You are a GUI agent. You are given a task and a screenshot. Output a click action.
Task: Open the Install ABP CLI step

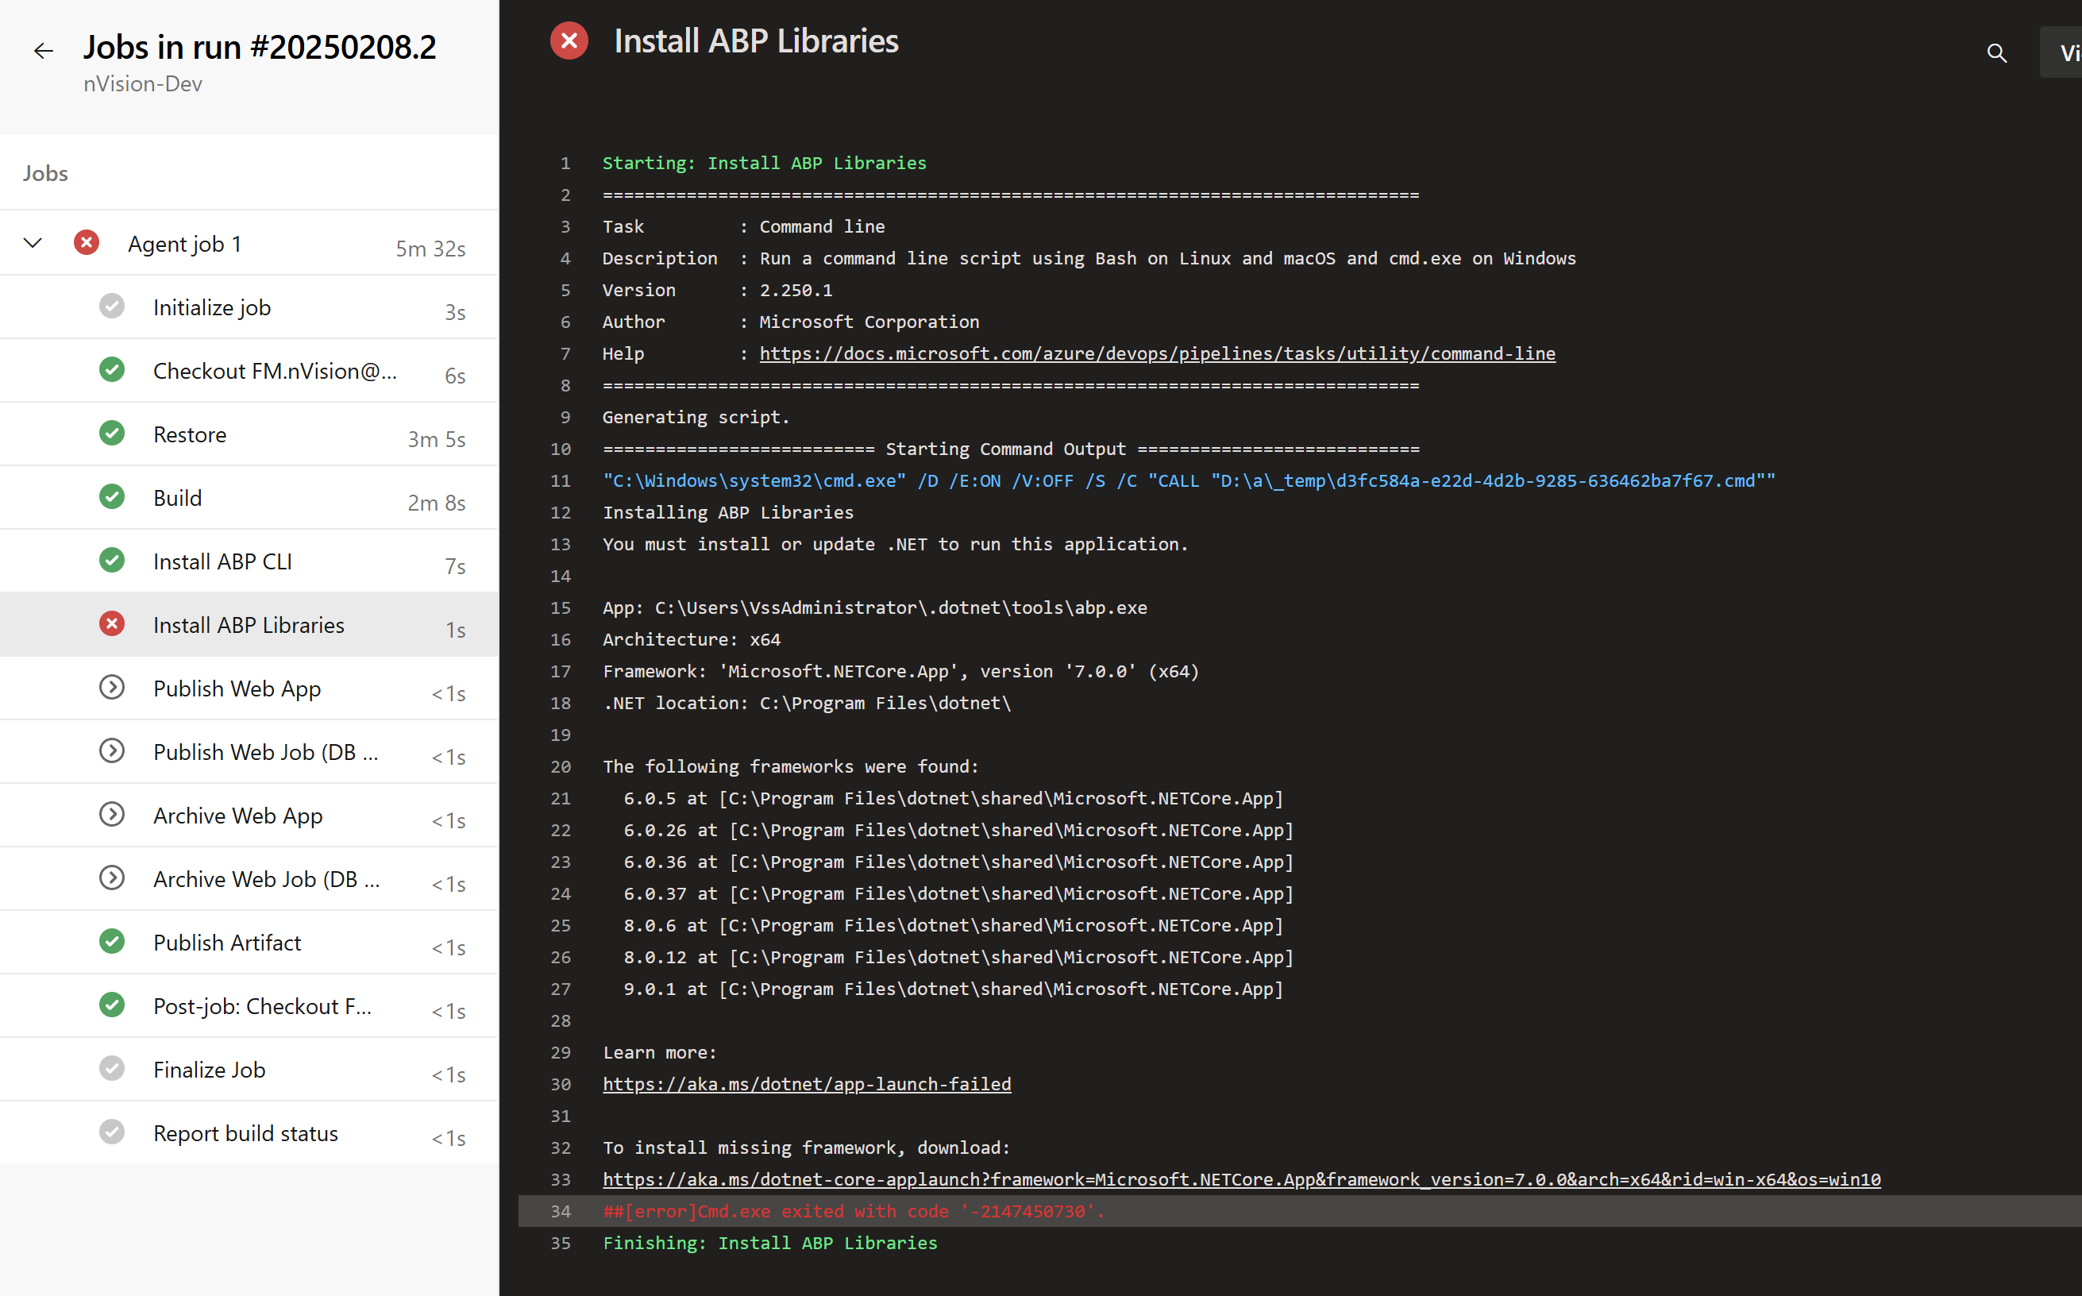223,561
